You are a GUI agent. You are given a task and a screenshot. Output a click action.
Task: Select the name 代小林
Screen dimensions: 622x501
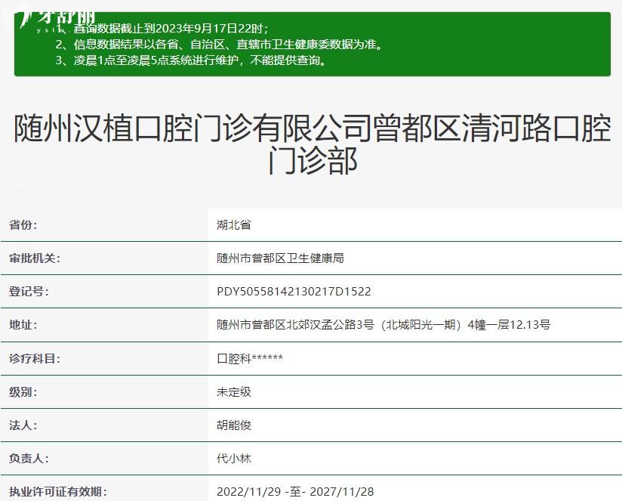[x=234, y=459]
